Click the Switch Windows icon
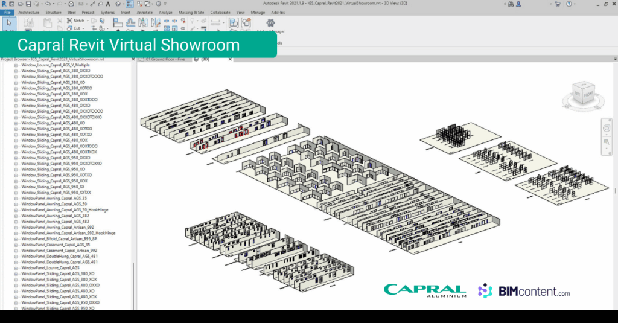The image size is (618, 323). click(148, 4)
